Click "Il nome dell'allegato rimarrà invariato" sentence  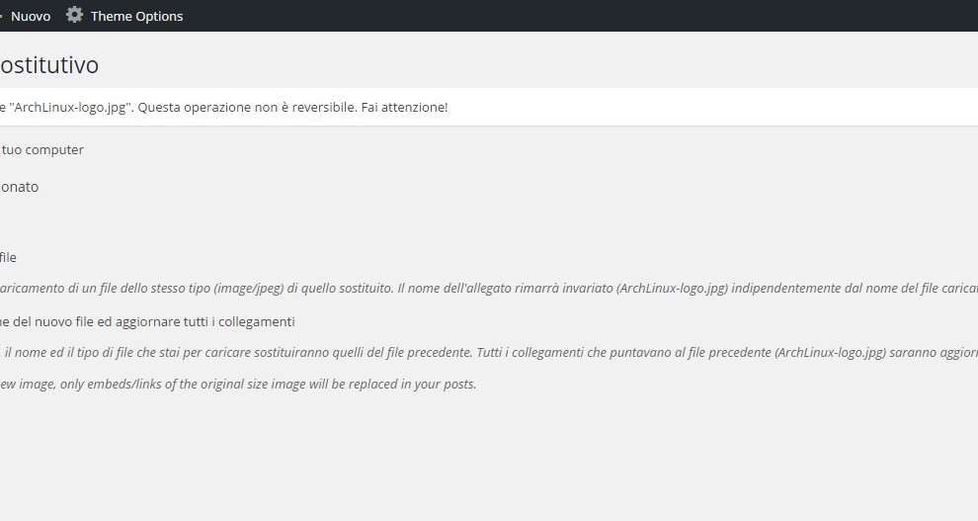pyautogui.click(x=505, y=289)
